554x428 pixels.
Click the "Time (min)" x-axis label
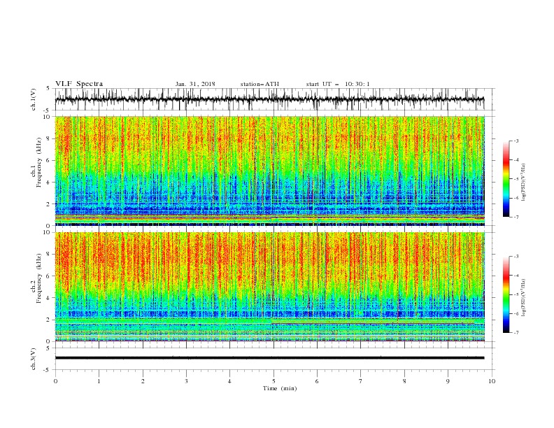[x=280, y=388]
